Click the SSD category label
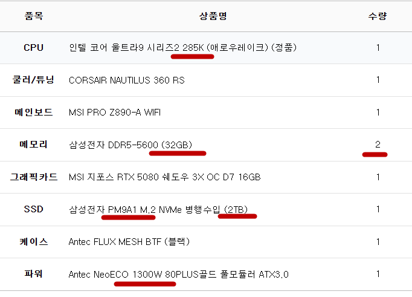 click(x=34, y=209)
